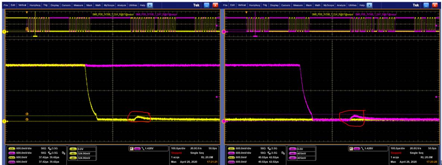Select the magenta C2 channel badge in left readout
Viewport: 442px width, 165px height.
pos(12,153)
